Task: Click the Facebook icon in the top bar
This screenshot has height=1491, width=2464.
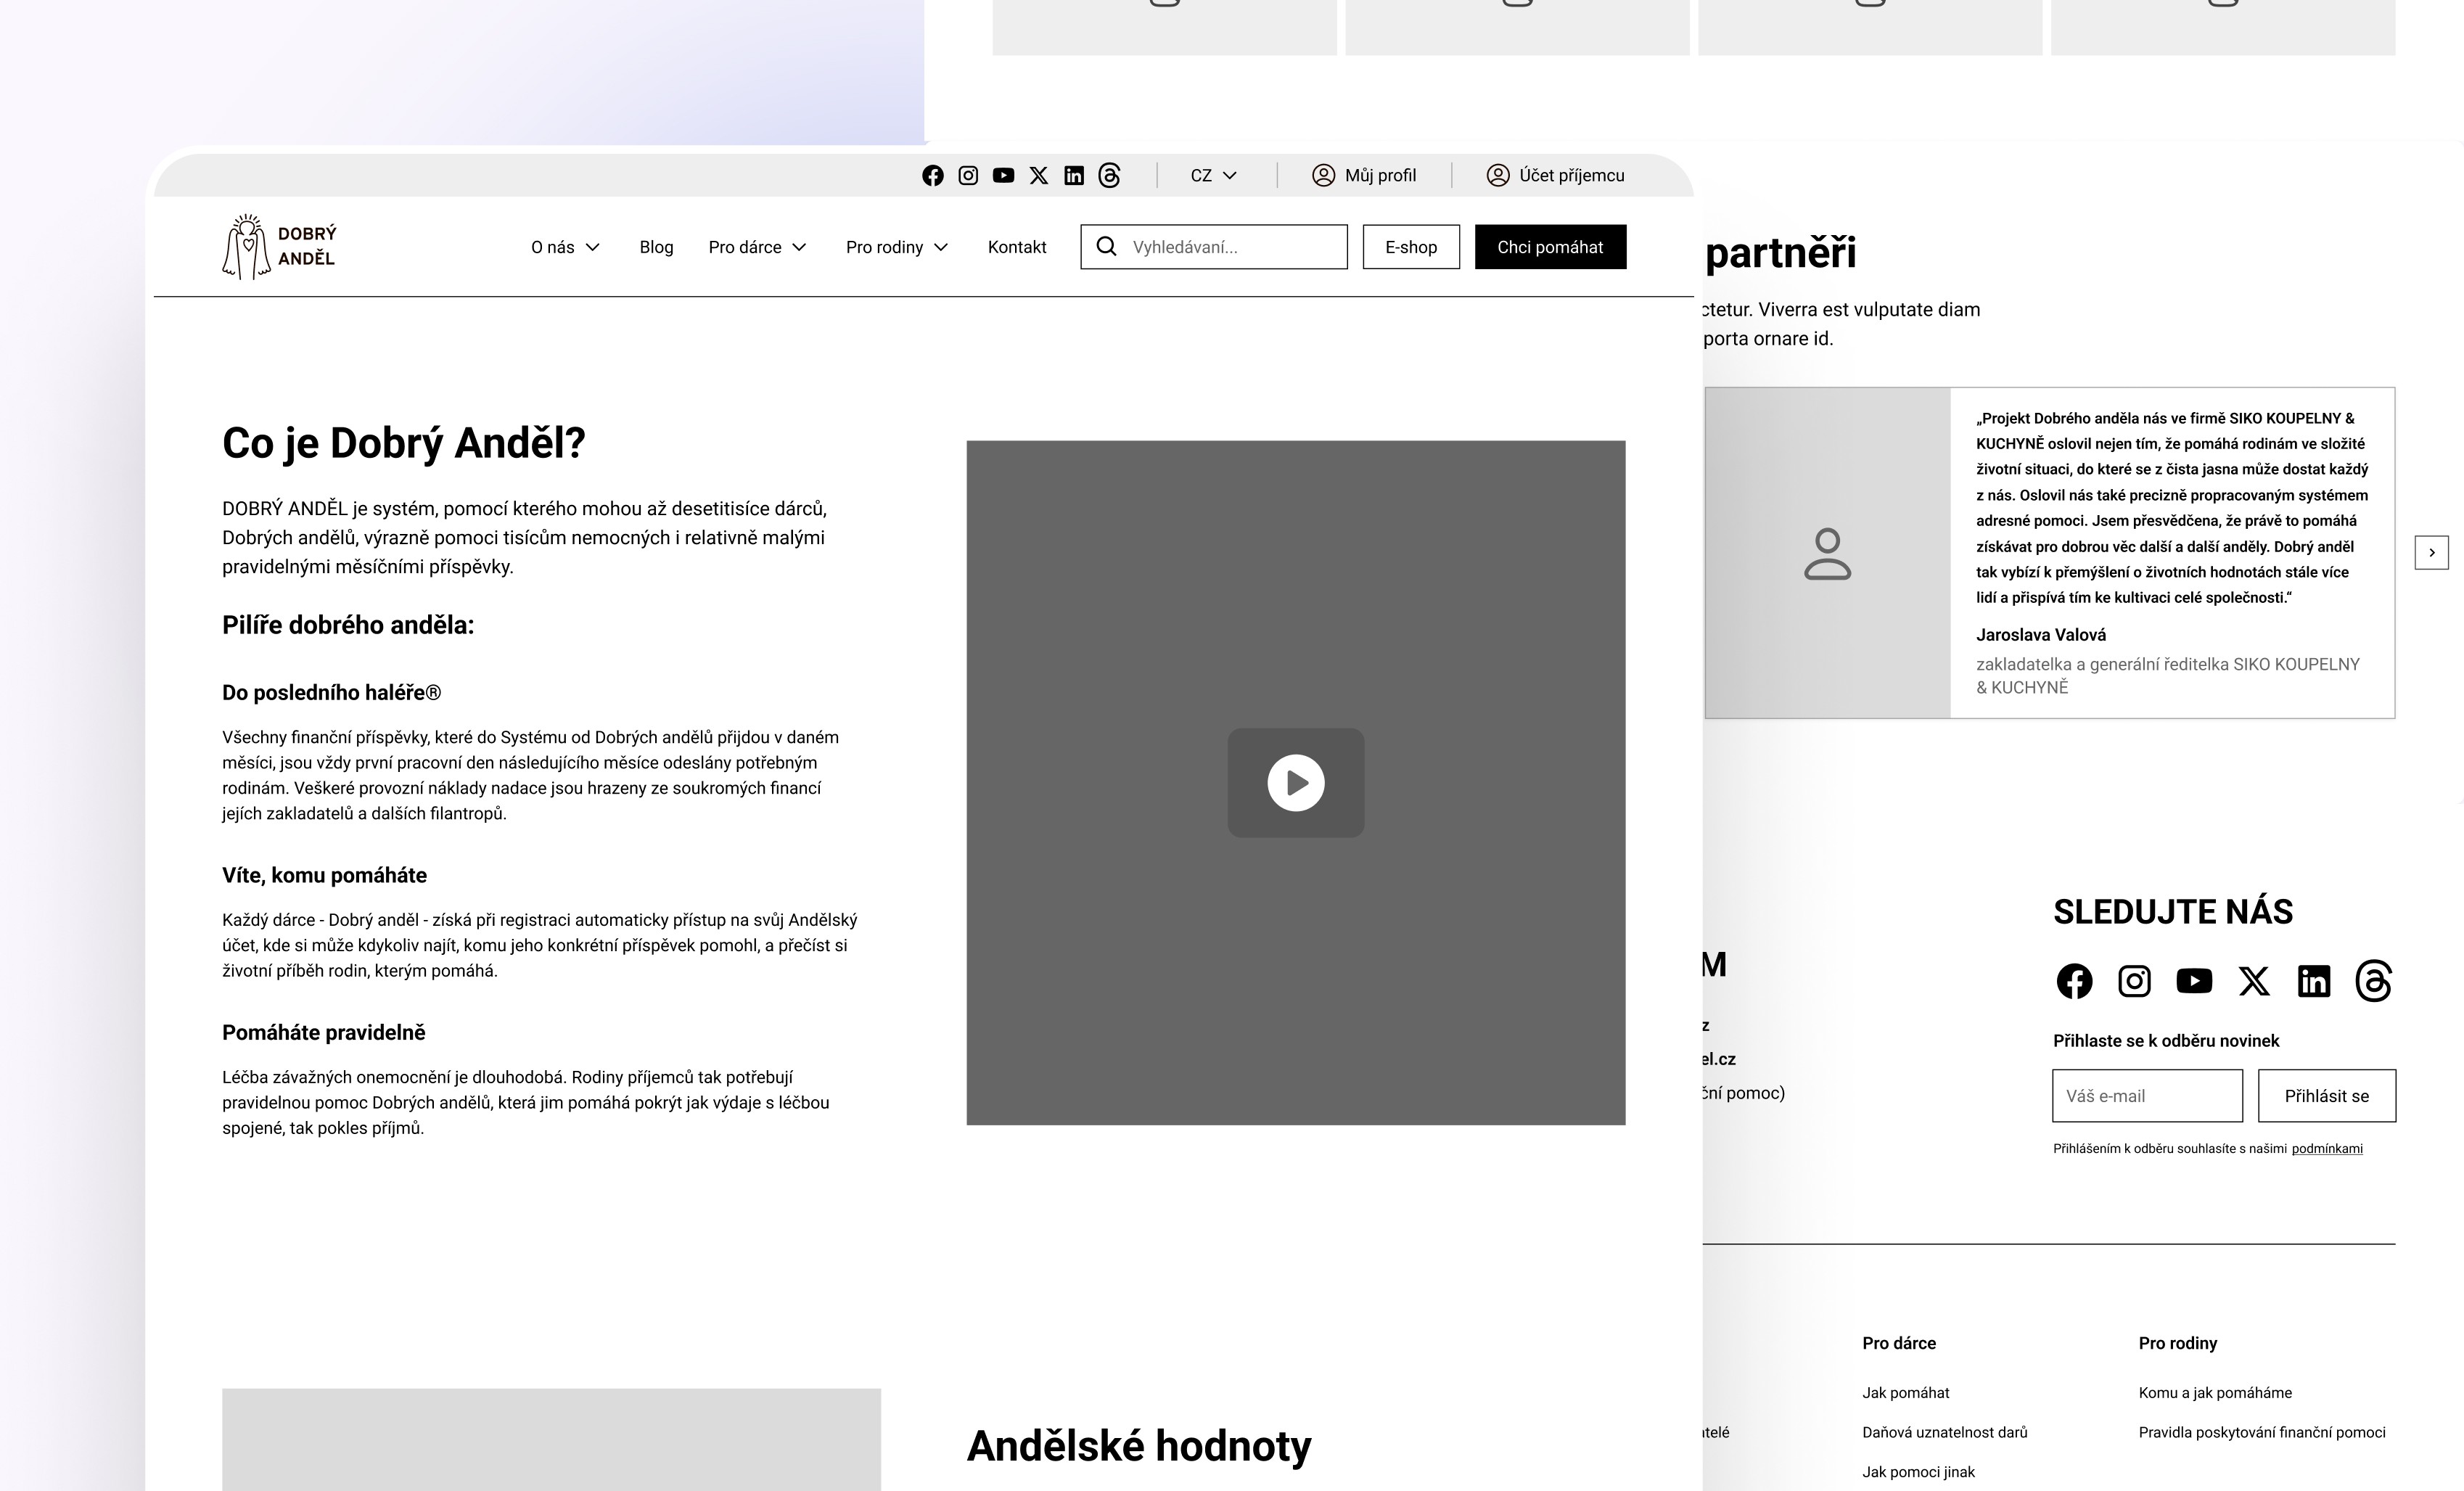Action: 932,176
